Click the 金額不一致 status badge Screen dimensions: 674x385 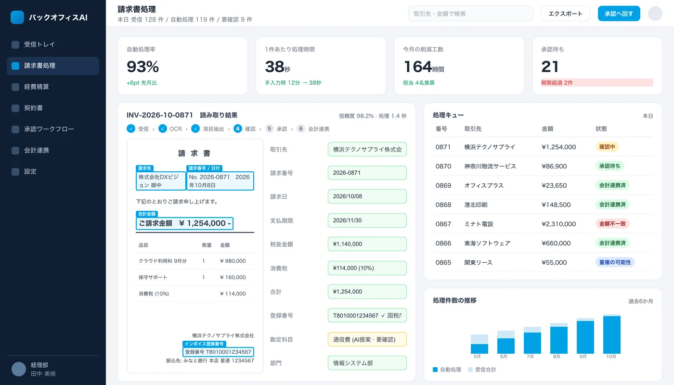tap(612, 224)
